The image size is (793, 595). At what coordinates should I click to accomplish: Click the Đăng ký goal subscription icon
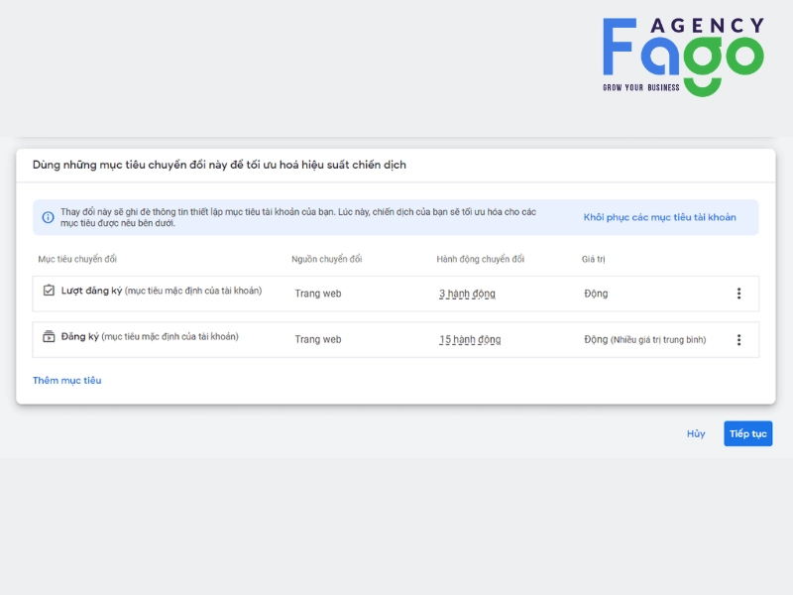[49, 336]
